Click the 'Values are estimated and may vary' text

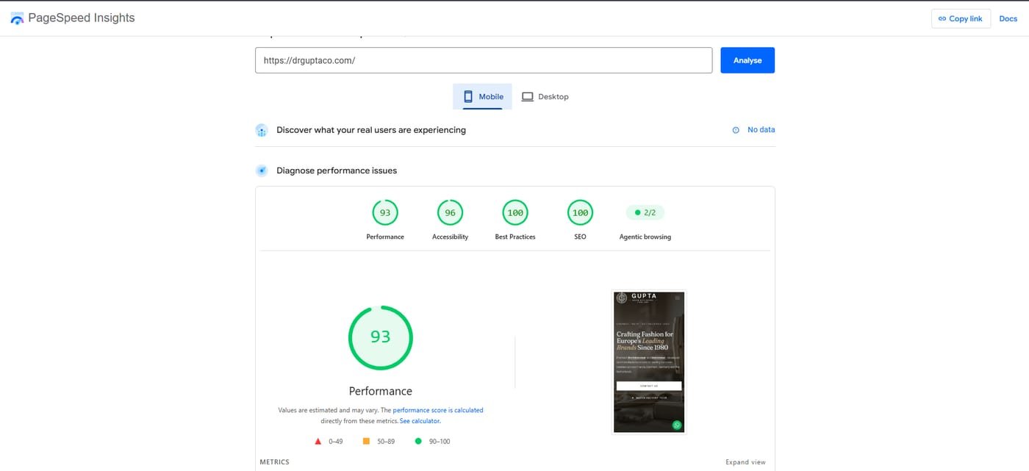click(x=328, y=410)
